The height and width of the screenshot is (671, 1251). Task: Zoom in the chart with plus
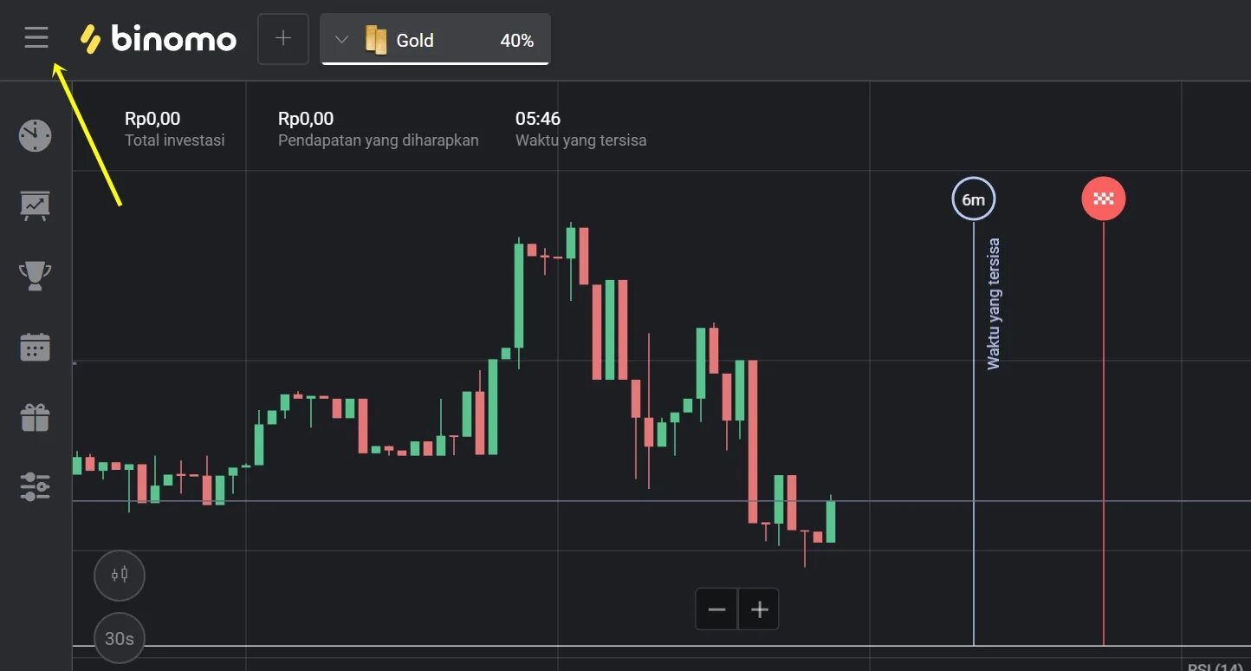click(760, 609)
